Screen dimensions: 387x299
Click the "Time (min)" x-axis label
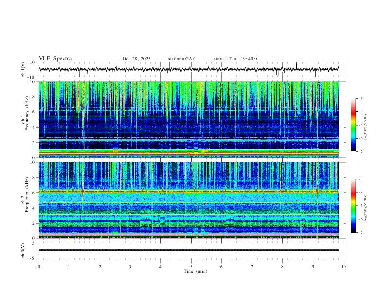[x=195, y=271]
